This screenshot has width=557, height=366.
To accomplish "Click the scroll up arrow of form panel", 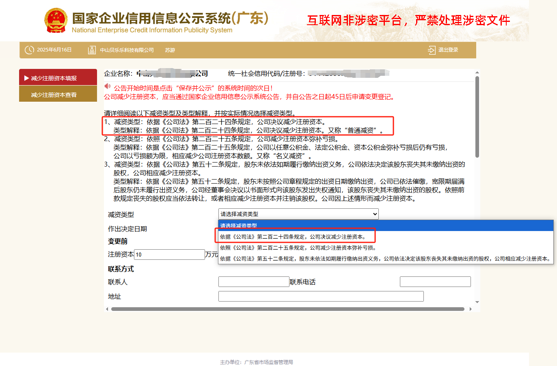I will 477,73.
